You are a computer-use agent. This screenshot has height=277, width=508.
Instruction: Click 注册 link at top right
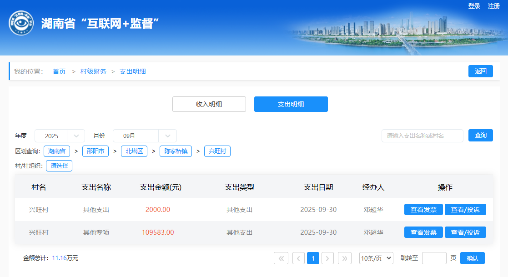(494, 6)
